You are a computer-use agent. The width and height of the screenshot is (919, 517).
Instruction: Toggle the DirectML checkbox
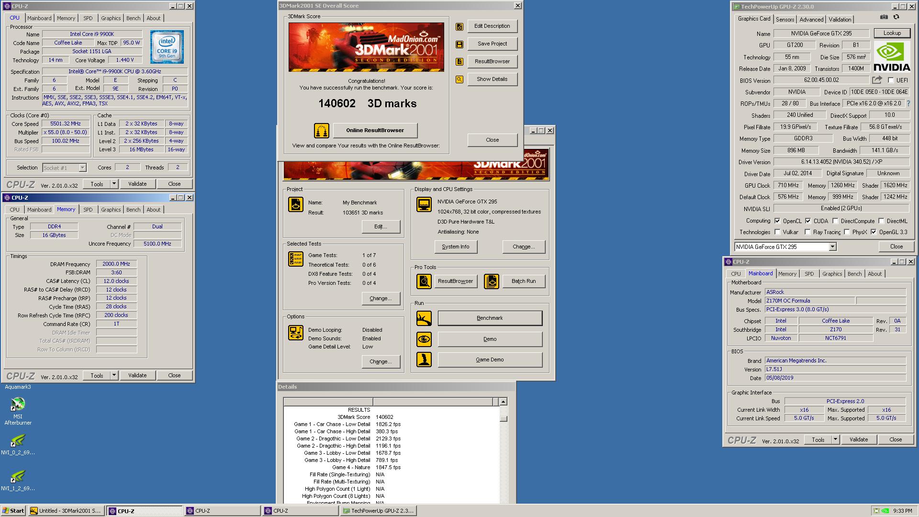point(881,221)
